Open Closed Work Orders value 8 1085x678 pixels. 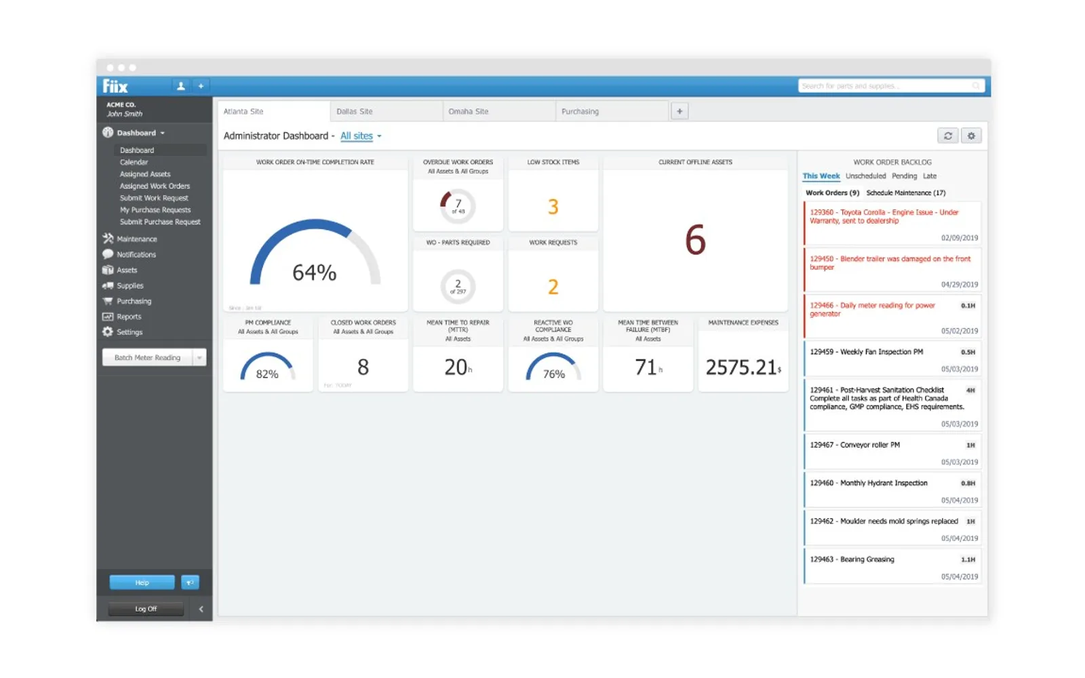click(363, 367)
